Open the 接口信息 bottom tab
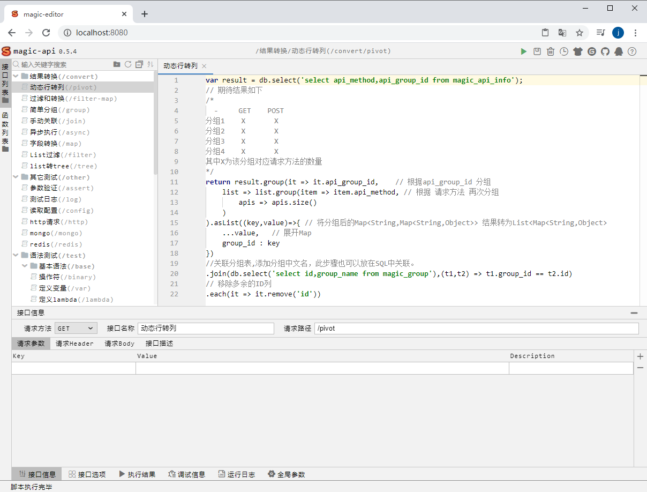 (x=37, y=474)
